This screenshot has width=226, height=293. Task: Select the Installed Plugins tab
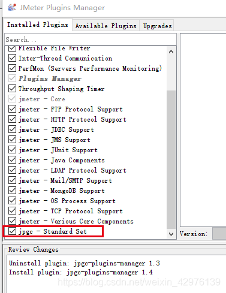(38, 25)
